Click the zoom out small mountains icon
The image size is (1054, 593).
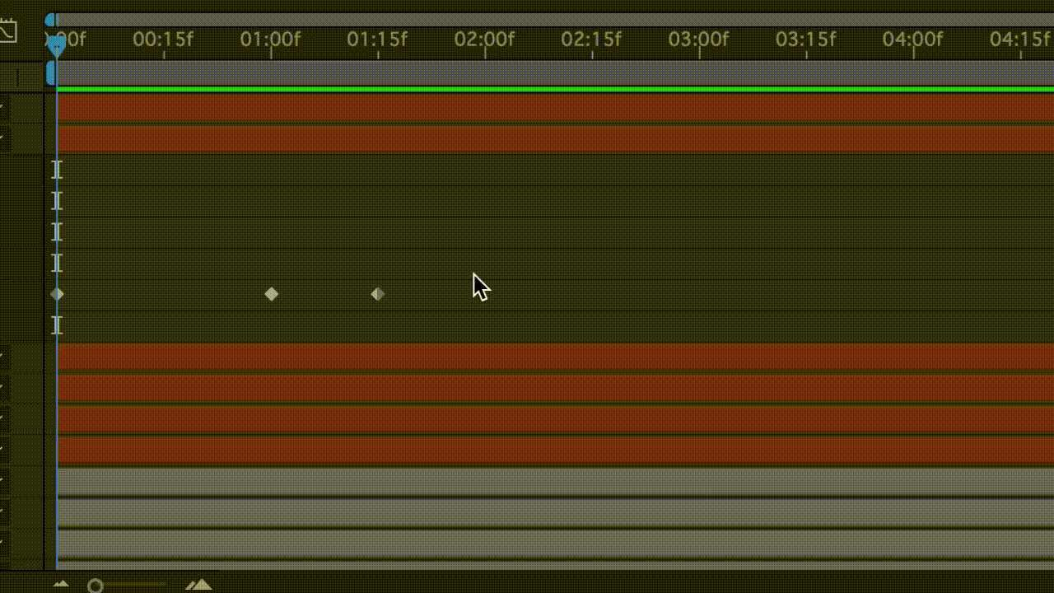click(x=61, y=585)
